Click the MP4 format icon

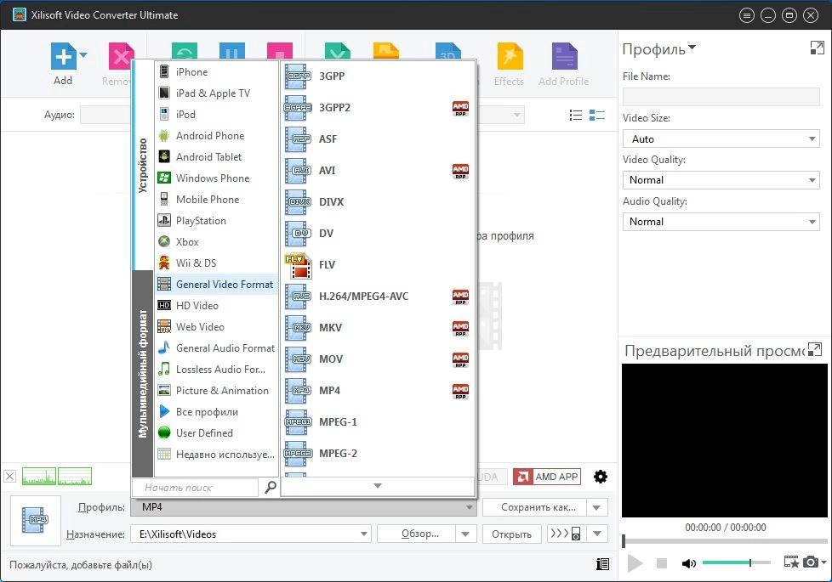click(x=298, y=391)
